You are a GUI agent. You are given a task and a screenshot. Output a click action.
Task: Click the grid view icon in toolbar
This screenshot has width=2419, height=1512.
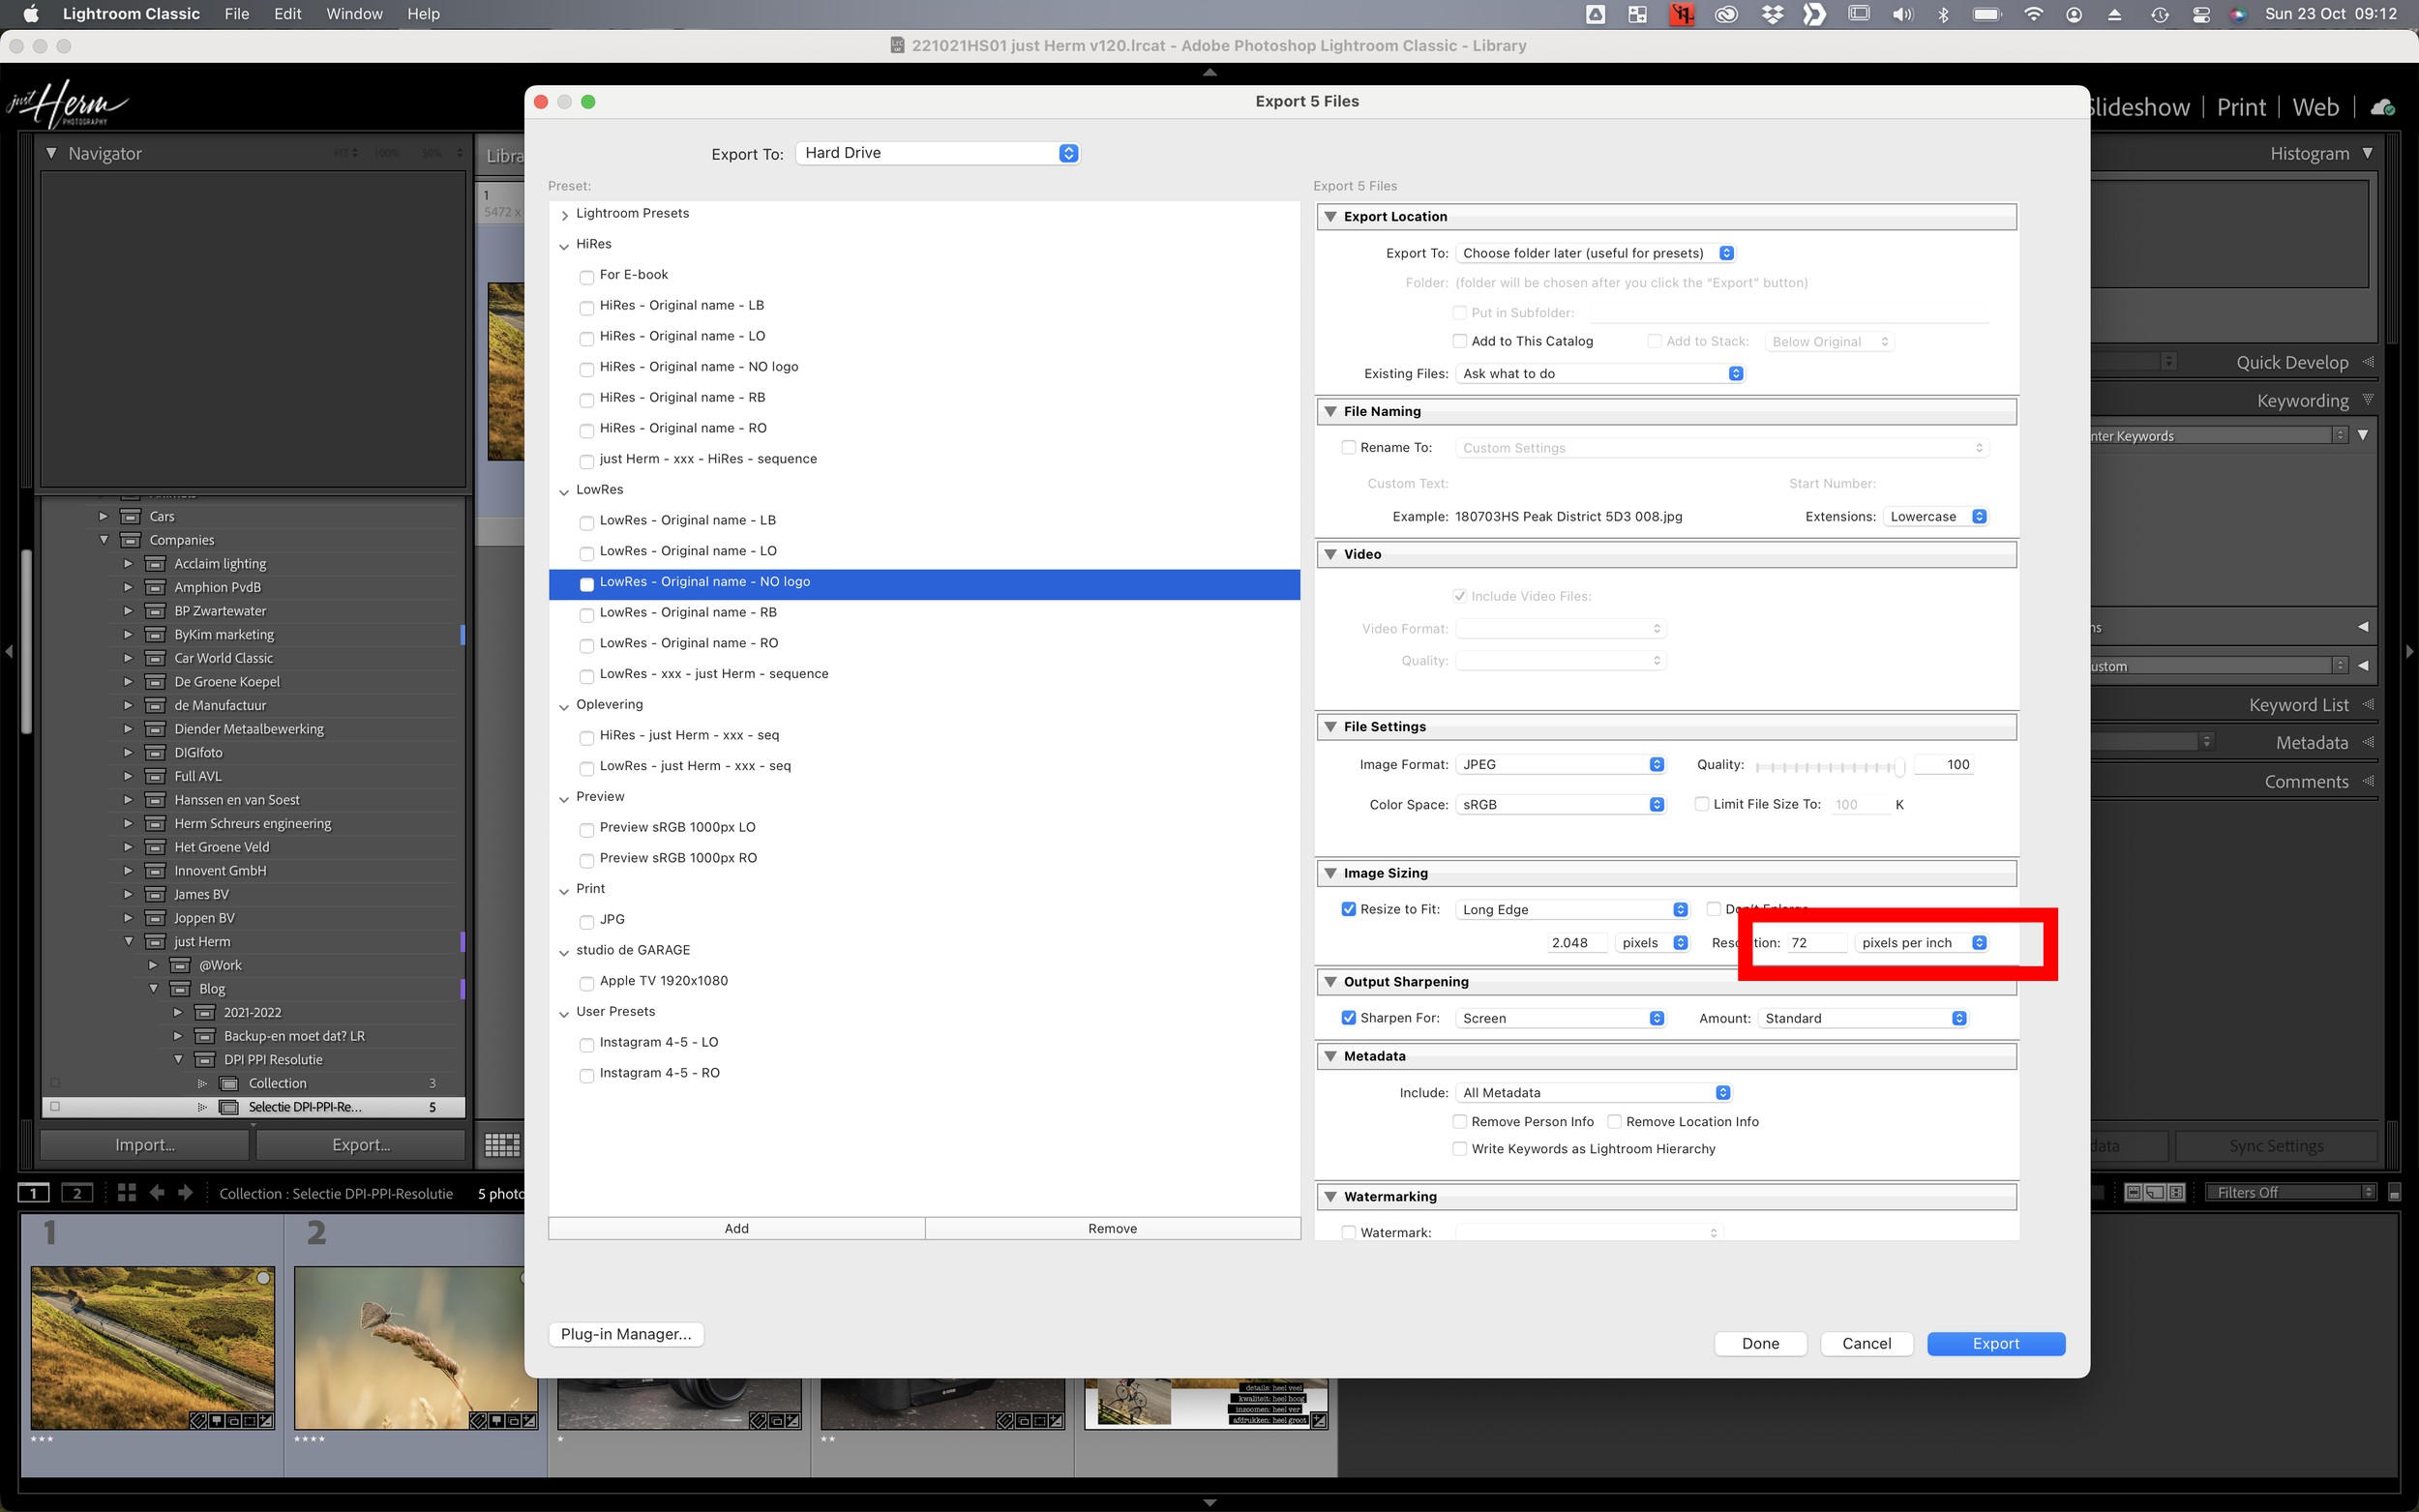(501, 1145)
